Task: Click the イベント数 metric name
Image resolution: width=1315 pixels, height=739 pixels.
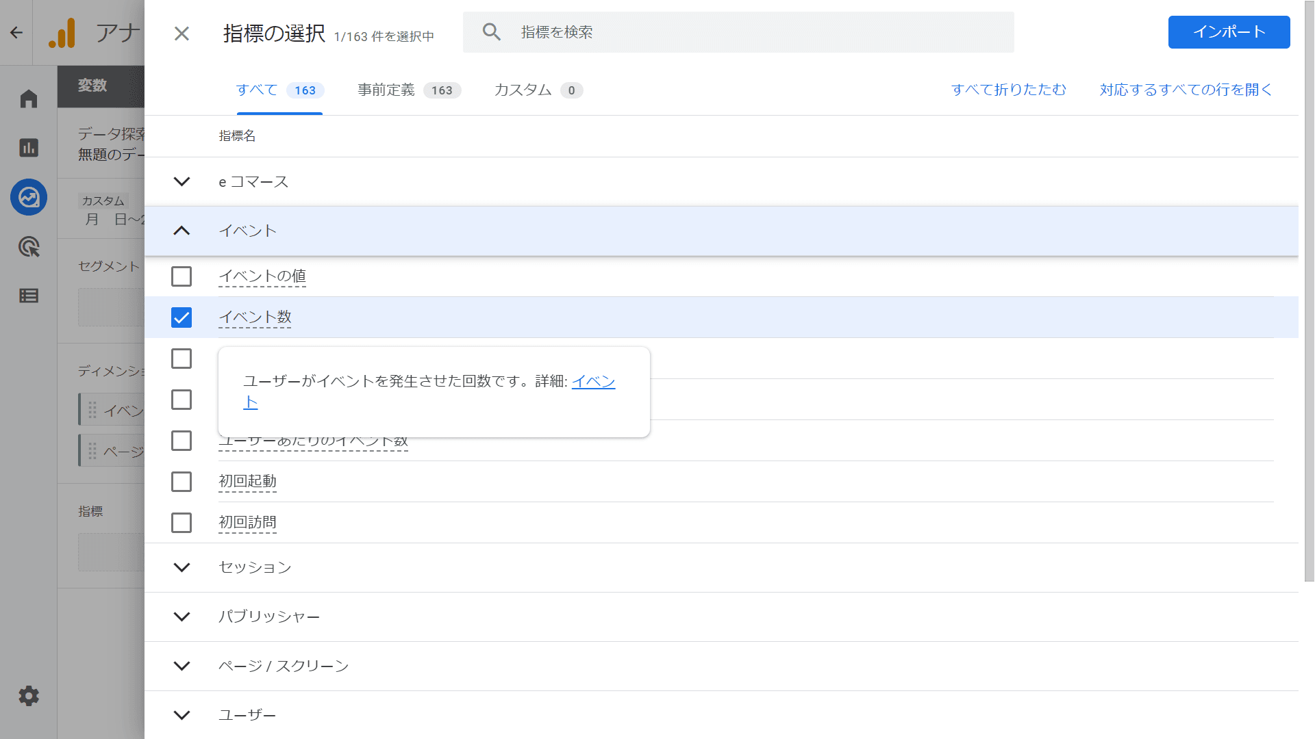Action: click(x=255, y=317)
